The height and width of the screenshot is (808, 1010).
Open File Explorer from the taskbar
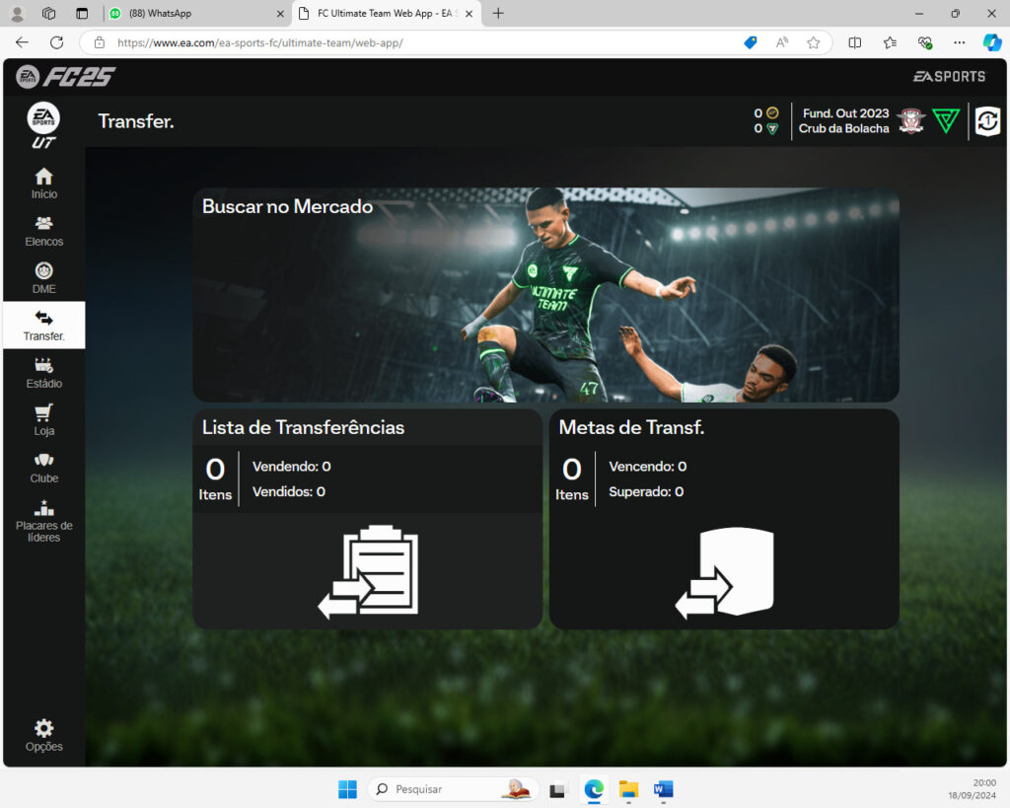click(x=628, y=789)
